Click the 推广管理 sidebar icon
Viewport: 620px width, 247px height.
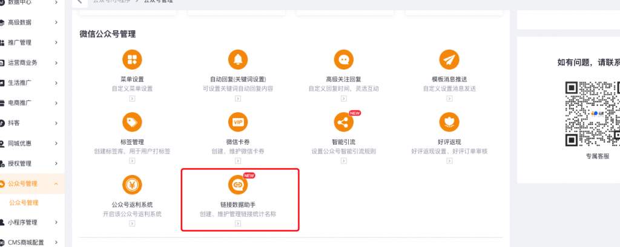[x=2, y=43]
